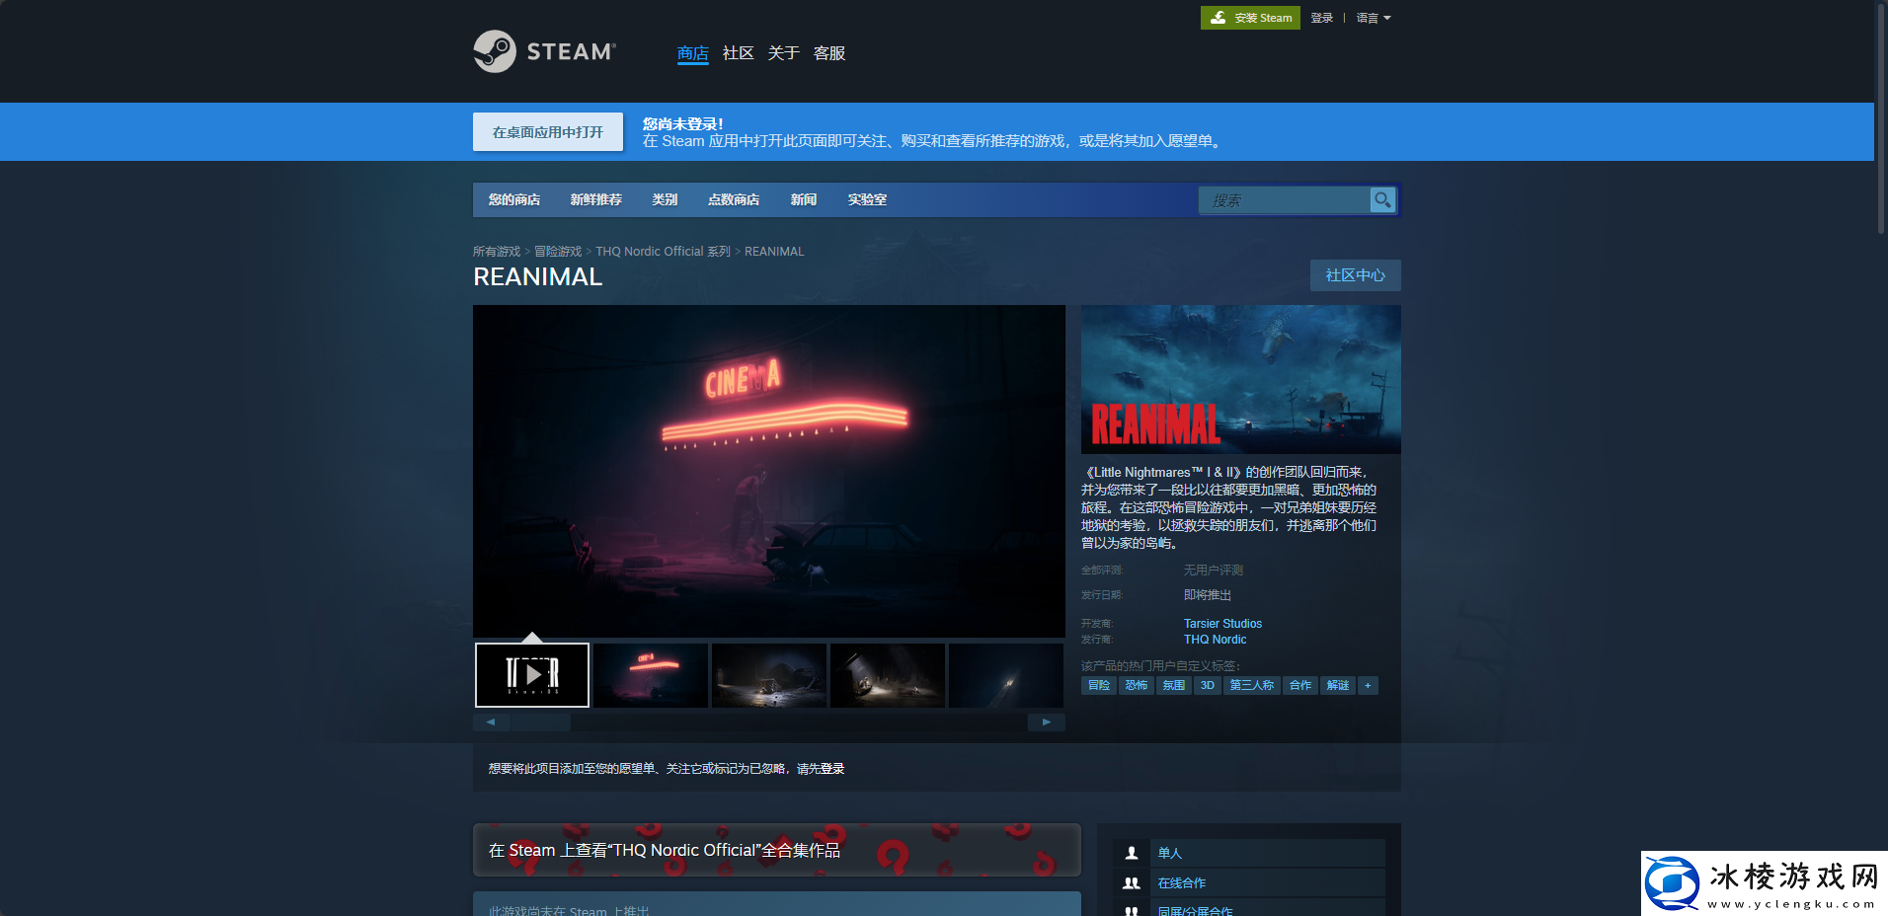Click the 安装 Steam download button
This screenshot has width=1888, height=916.
(x=1250, y=18)
